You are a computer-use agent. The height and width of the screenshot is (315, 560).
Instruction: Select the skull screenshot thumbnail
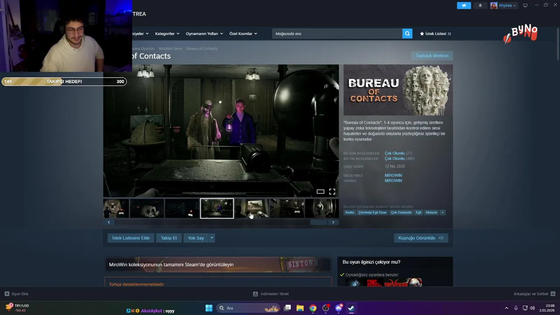[147, 208]
